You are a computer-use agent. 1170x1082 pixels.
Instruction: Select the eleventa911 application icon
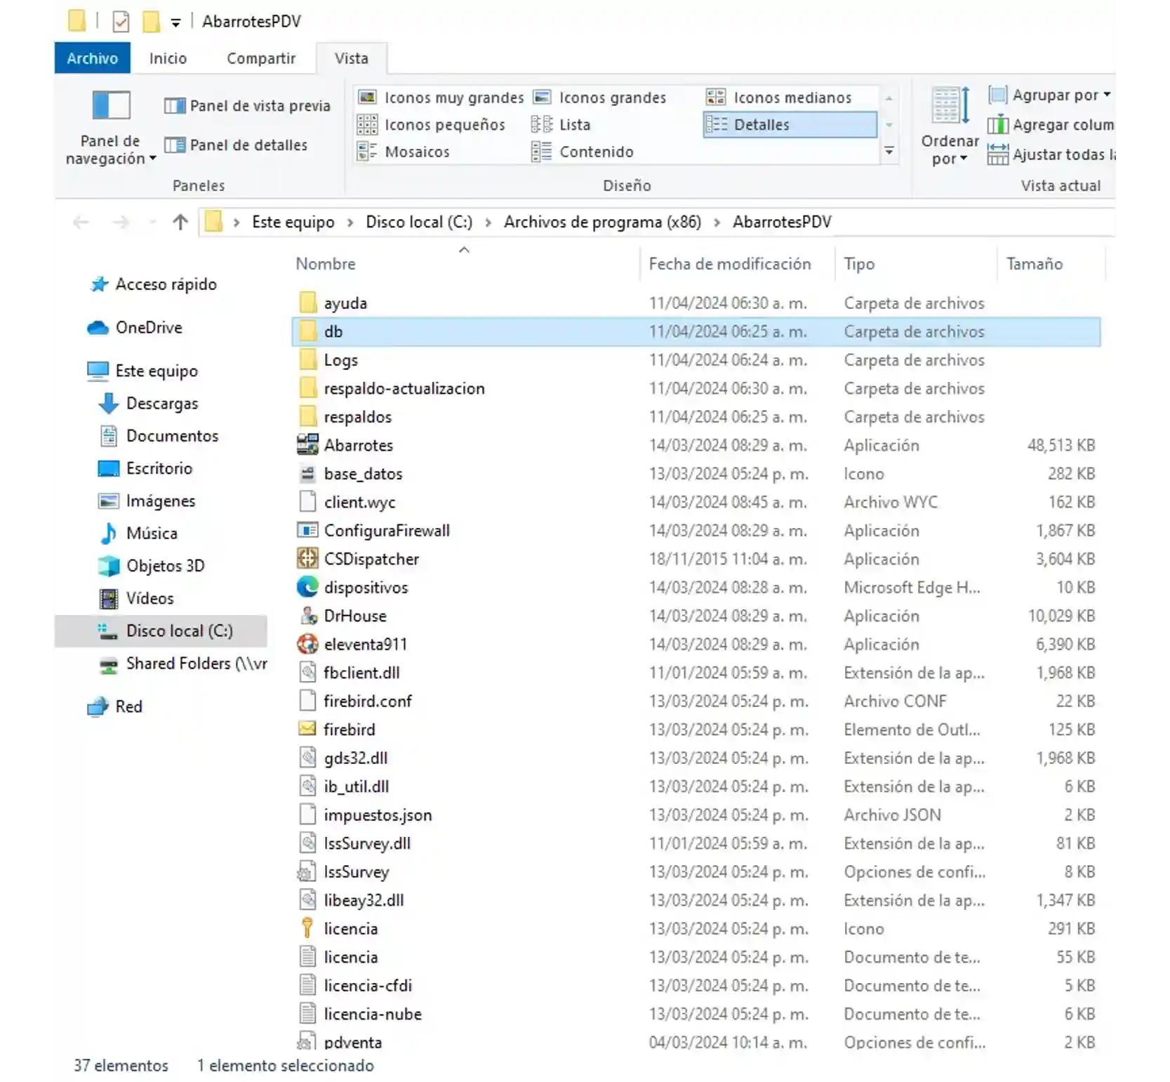[307, 644]
